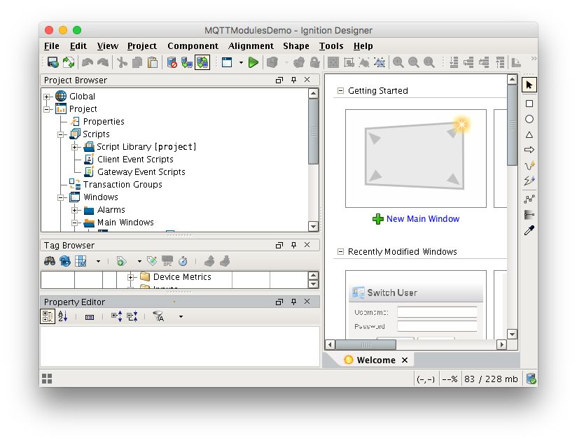Set Comm Off mode icon
Viewport: 577px width, 443px height.
(172, 62)
